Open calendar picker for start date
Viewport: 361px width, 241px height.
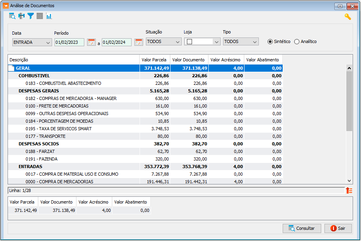click(x=91, y=42)
